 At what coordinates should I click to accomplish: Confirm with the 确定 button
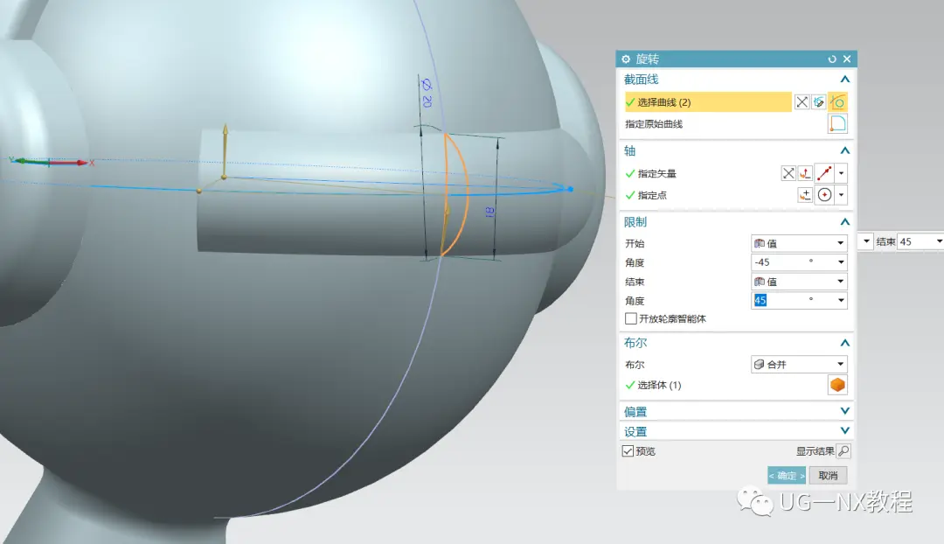[787, 476]
